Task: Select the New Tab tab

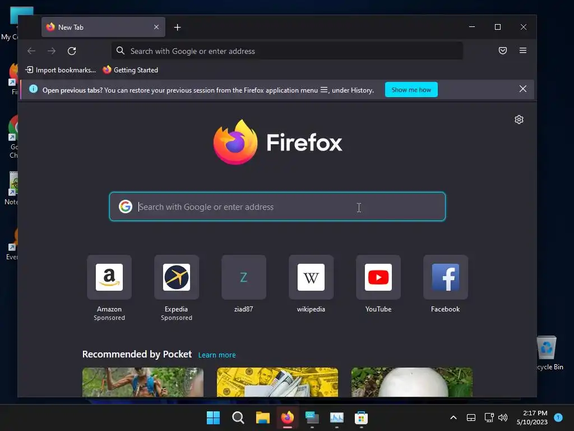Action: click(x=103, y=27)
